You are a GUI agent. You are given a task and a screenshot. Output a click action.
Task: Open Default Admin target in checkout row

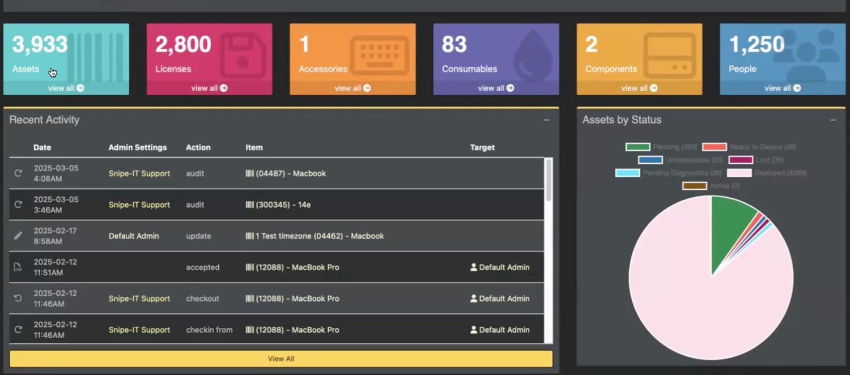coord(504,298)
